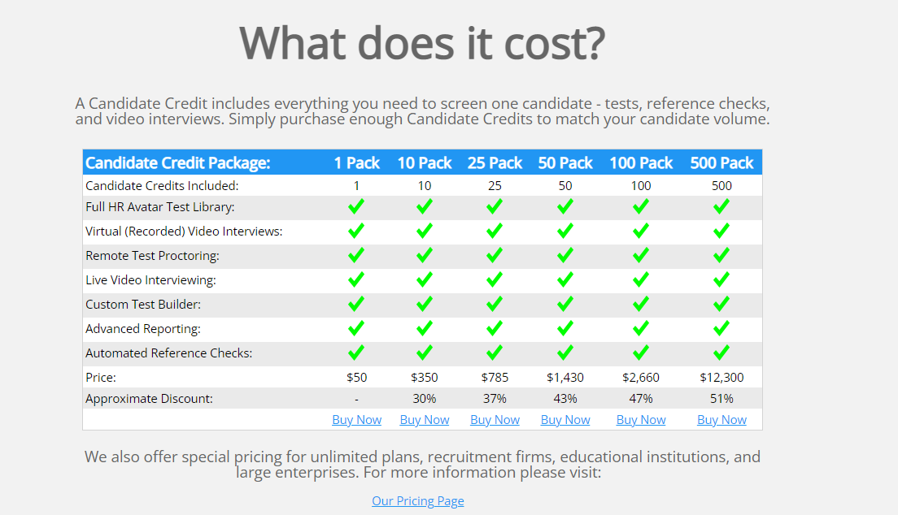Click Buy Now for the 1 Pack
898x515 pixels.
(356, 420)
